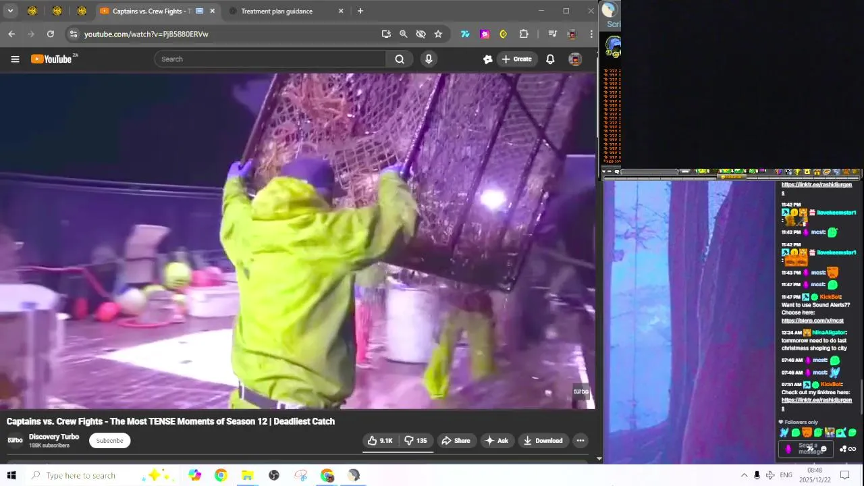The width and height of the screenshot is (864, 486).
Task: Start voice search with the microphone icon
Action: pos(429,59)
